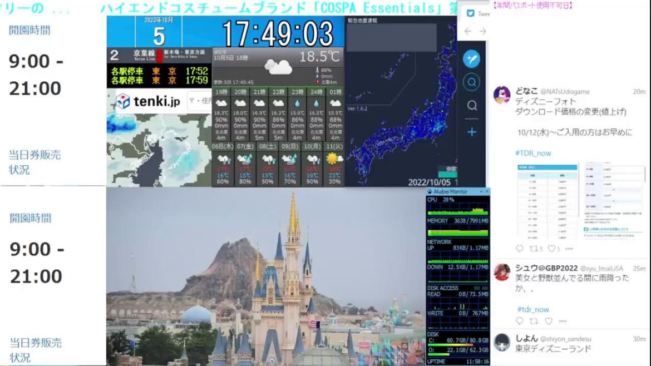
Task: Click the 11(火) sunny forecast icon
Action: point(334,159)
